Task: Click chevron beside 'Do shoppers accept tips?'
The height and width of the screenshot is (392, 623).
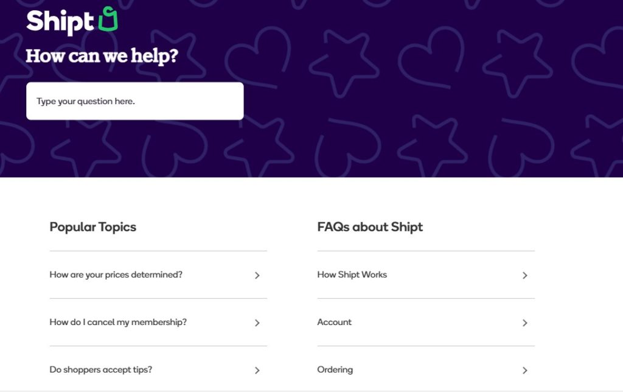Action: coord(257,370)
